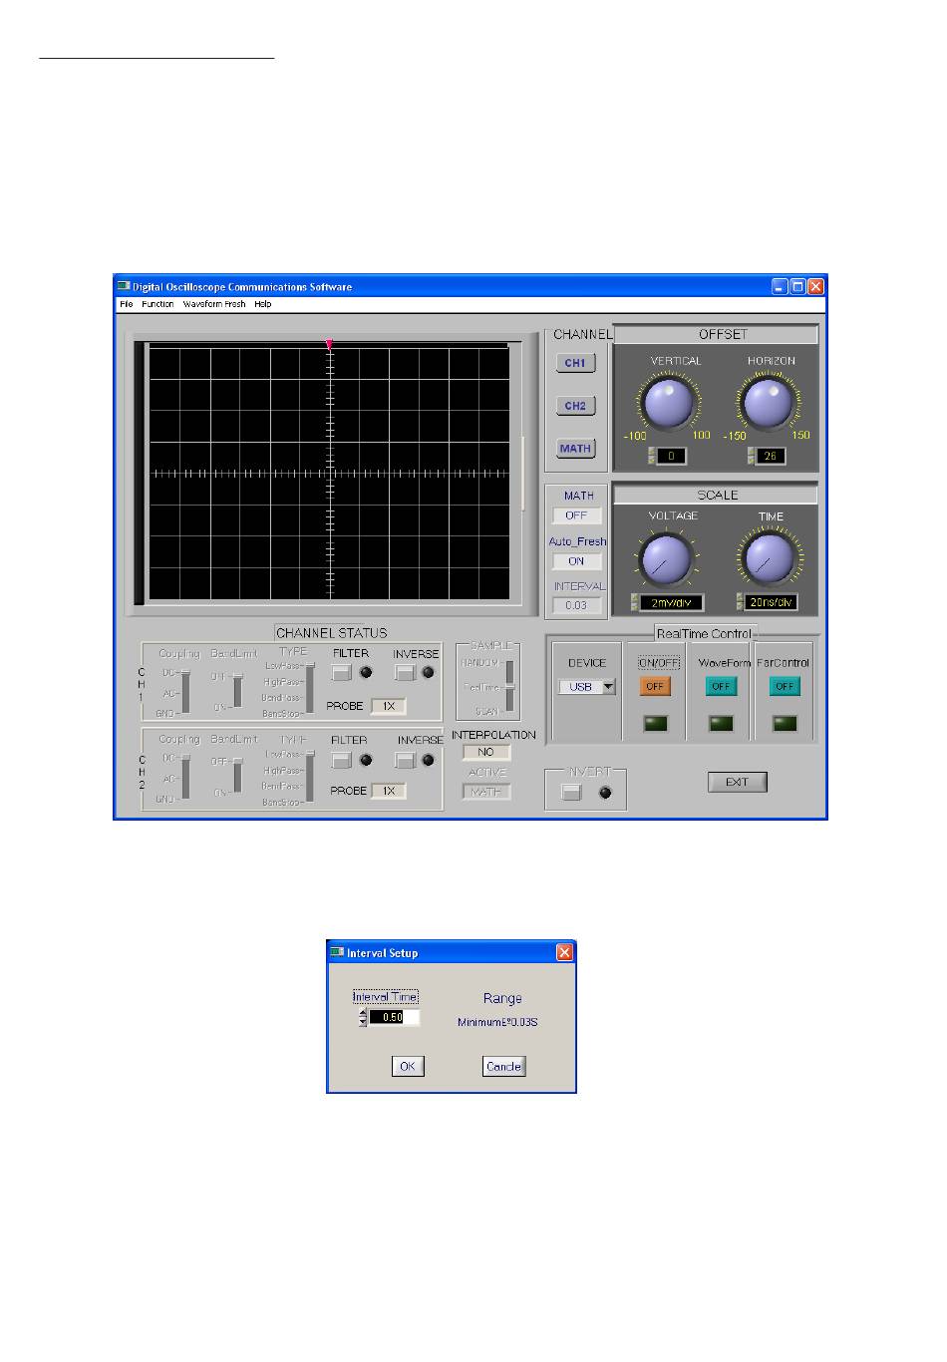The height and width of the screenshot is (1362, 947).
Task: Click the FarControl indicator LED
Action: [x=785, y=724]
